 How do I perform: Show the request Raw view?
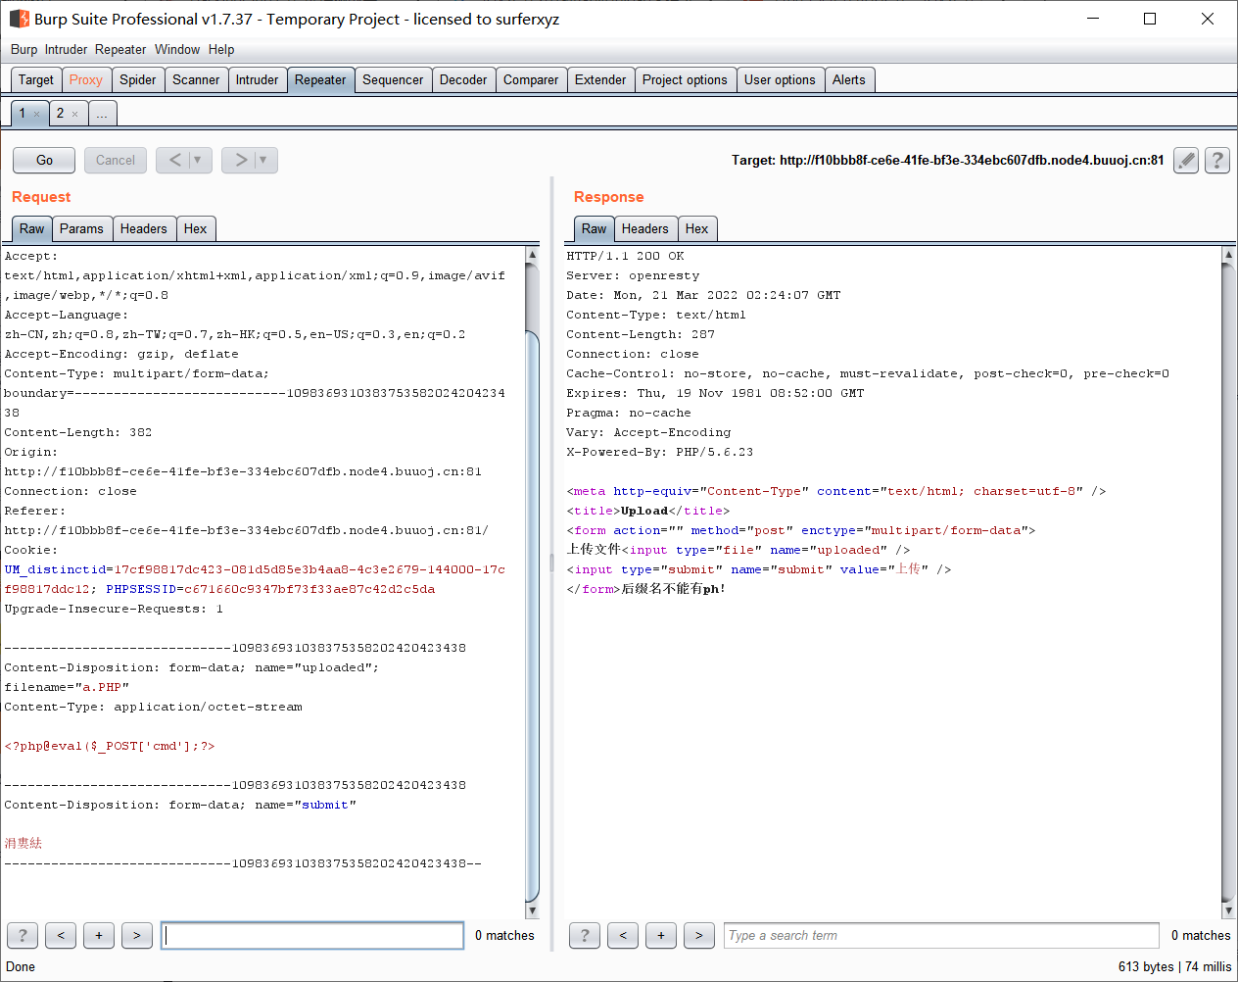(32, 228)
